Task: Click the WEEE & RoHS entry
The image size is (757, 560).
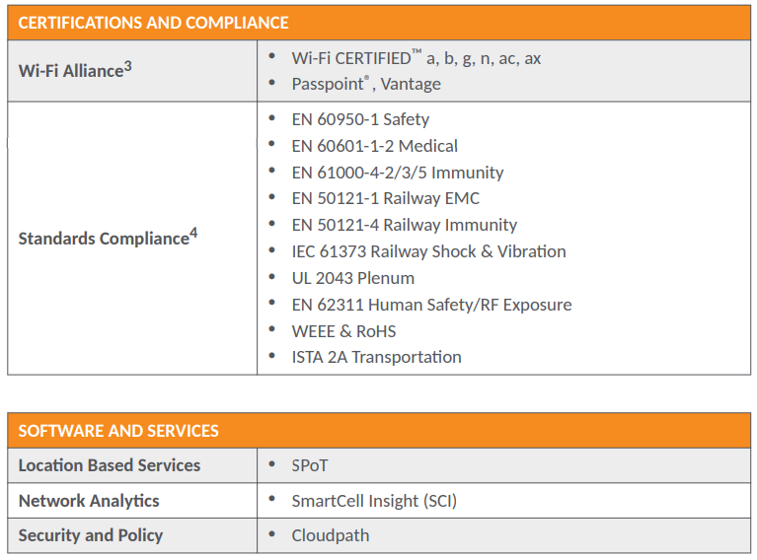Action: (343, 331)
